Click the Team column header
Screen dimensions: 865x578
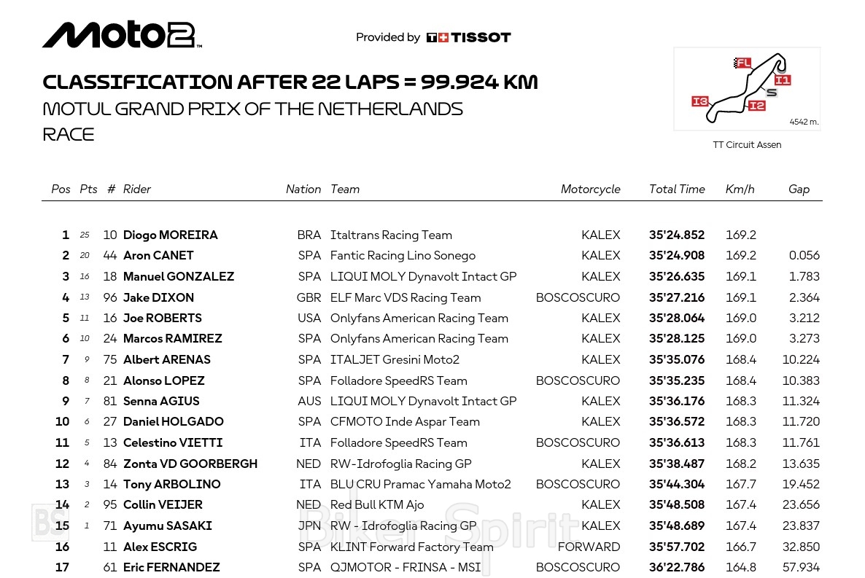pos(345,189)
